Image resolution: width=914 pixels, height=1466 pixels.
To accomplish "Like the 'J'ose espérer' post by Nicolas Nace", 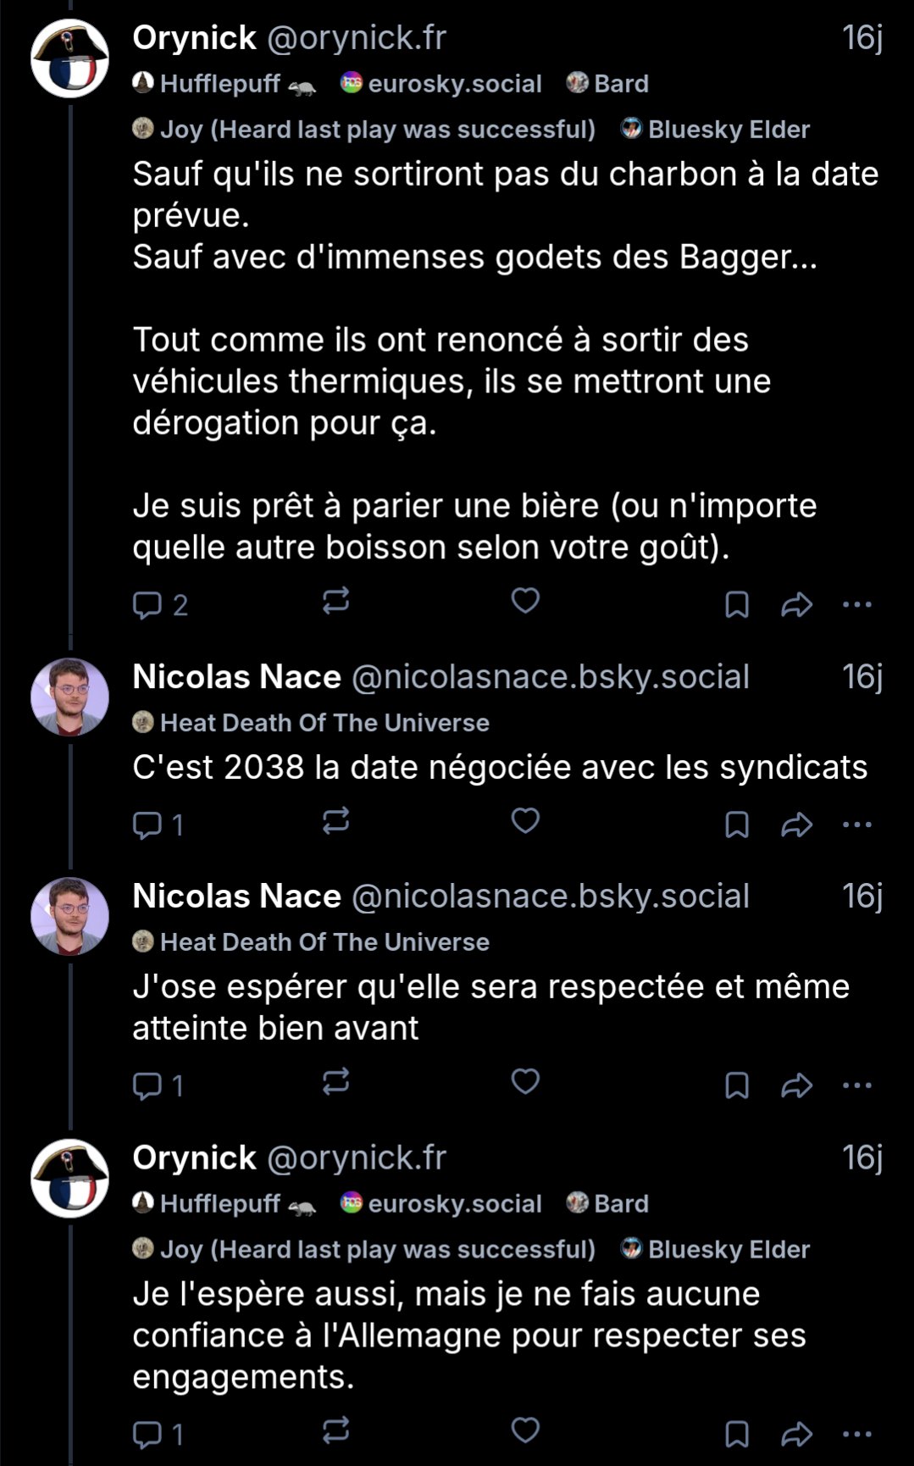I will [x=525, y=1082].
